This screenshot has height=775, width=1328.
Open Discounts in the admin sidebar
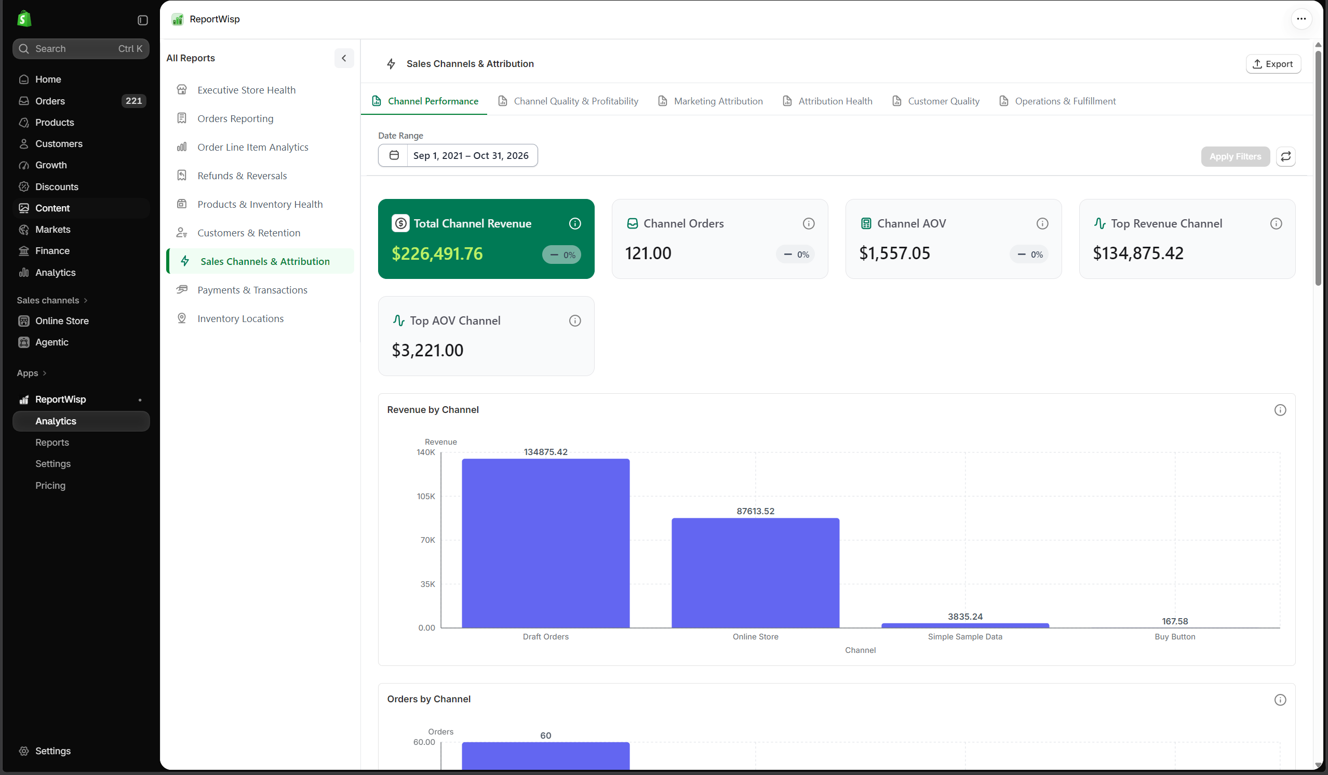point(81,186)
